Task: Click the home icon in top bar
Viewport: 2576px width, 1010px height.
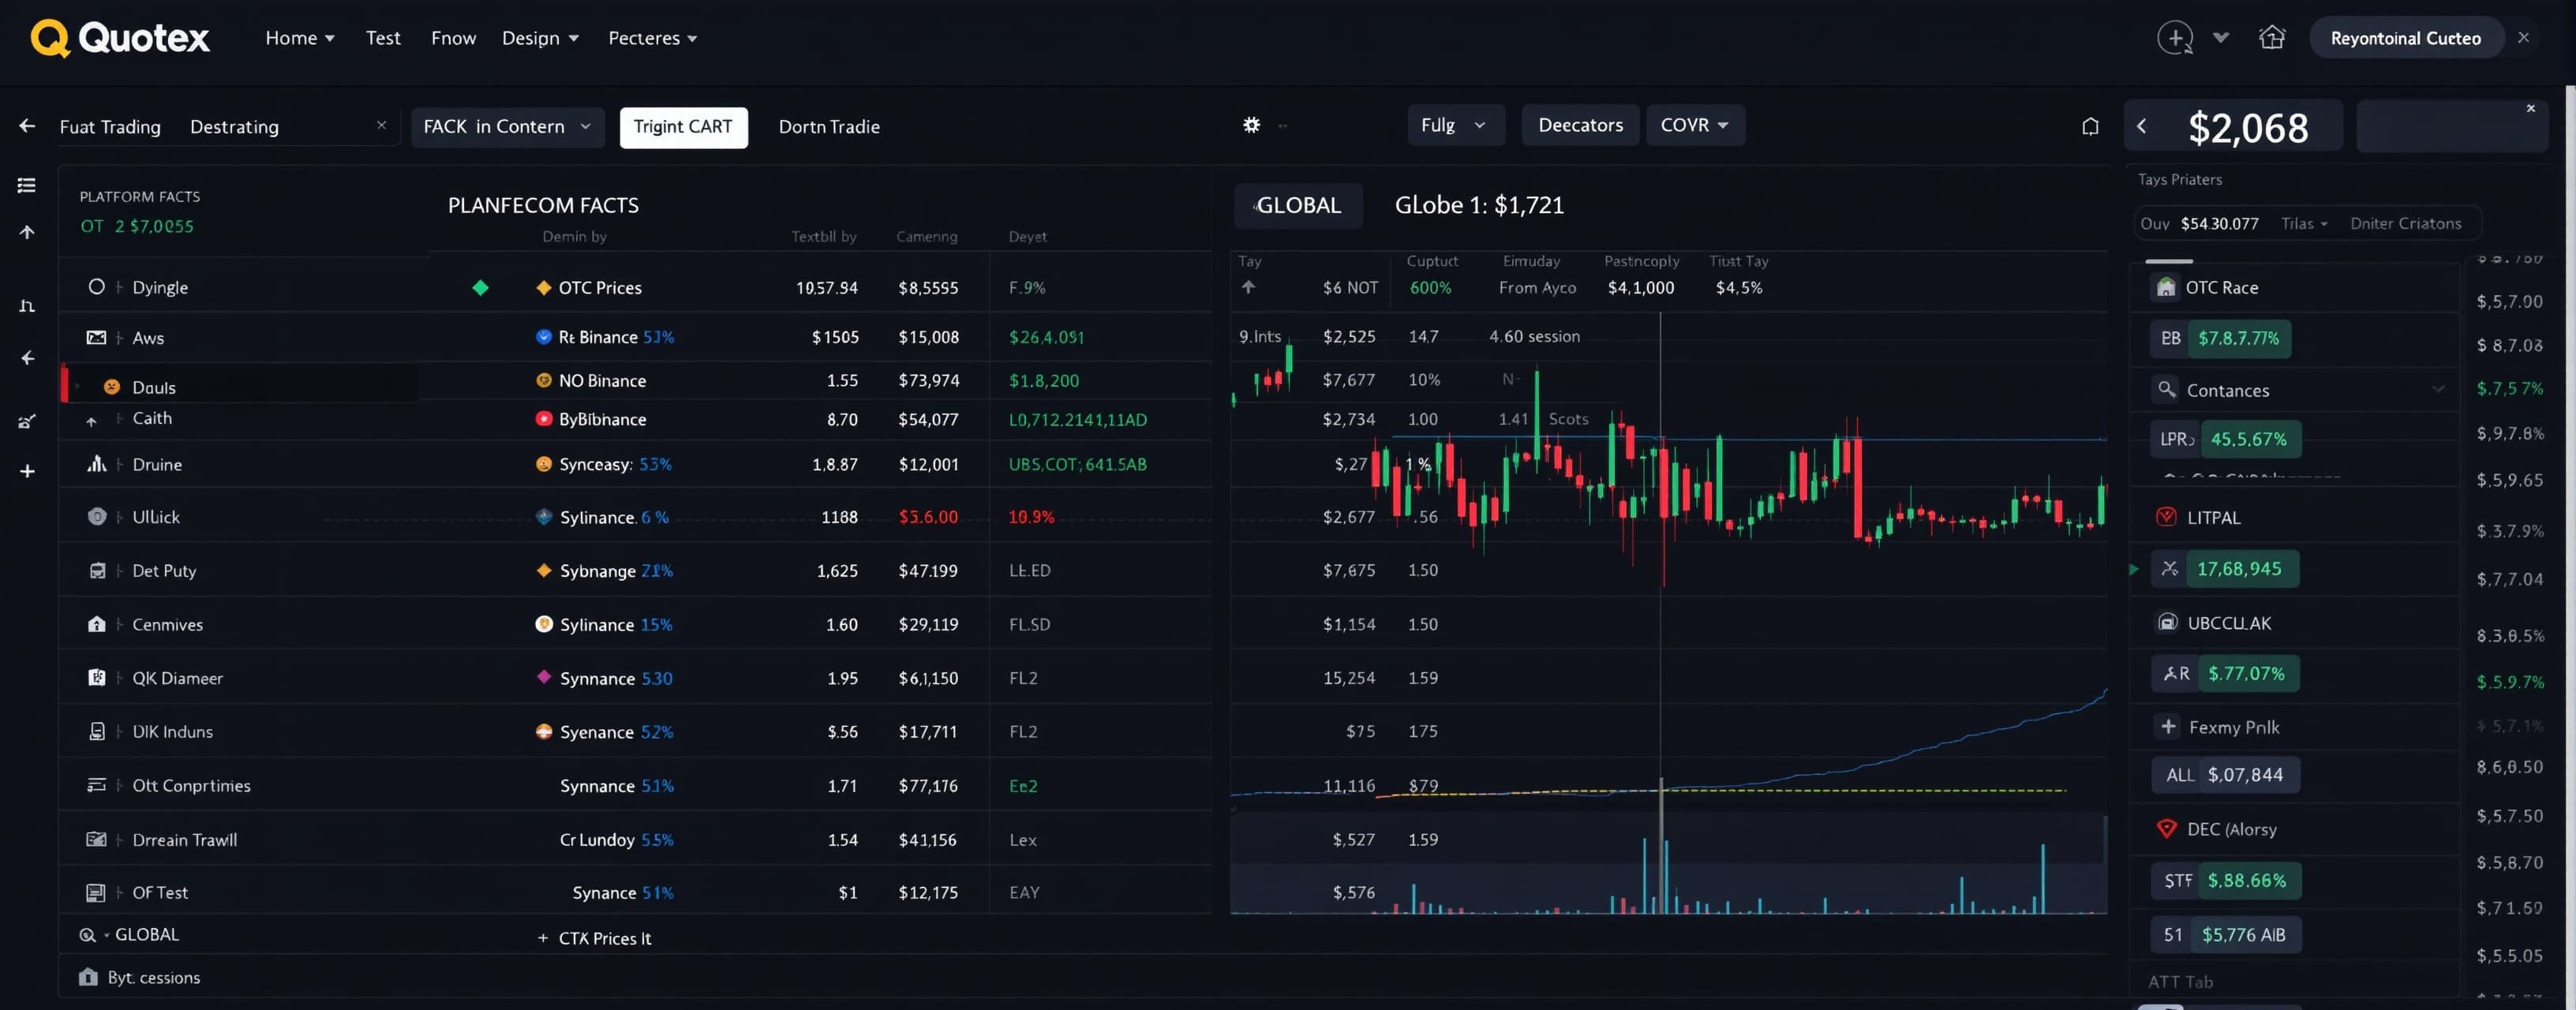Action: 2272,38
